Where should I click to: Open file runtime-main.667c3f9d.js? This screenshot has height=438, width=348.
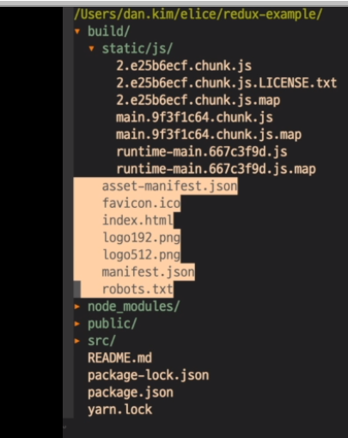[202, 152]
